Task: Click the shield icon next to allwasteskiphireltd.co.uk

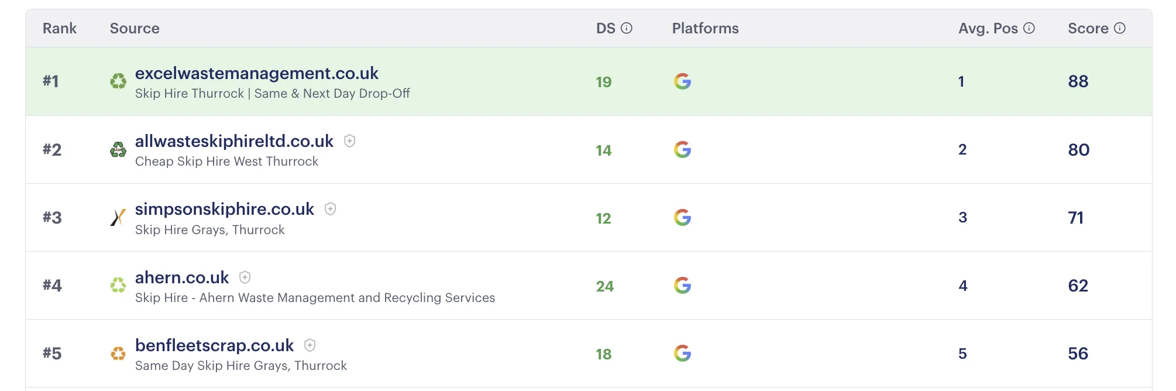Action: 350,142
